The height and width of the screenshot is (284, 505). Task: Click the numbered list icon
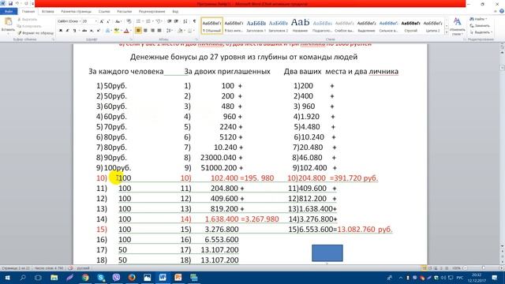[x=148, y=21]
